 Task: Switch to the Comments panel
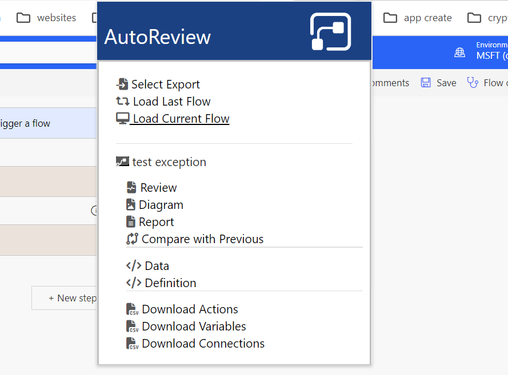[x=390, y=82]
